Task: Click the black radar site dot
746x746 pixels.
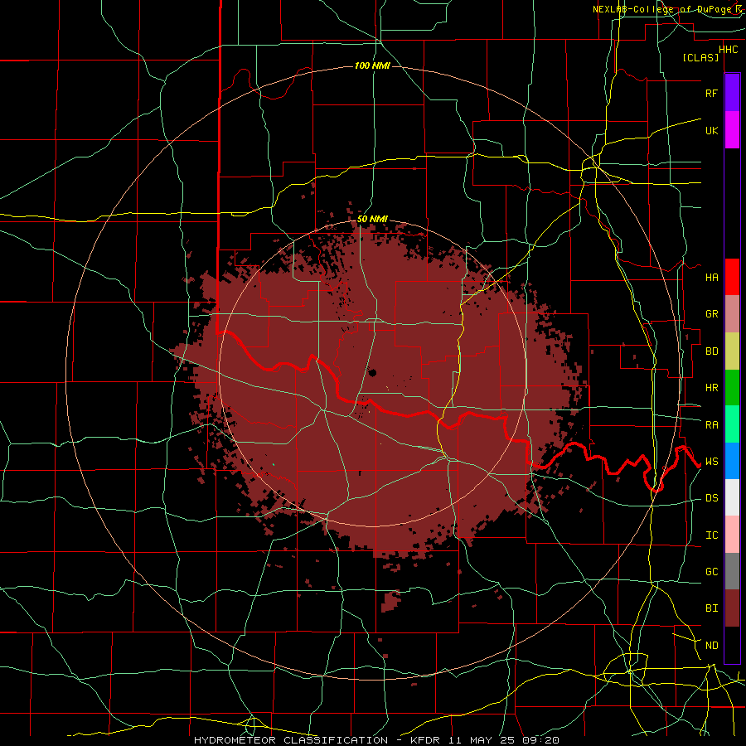Action: (x=372, y=372)
